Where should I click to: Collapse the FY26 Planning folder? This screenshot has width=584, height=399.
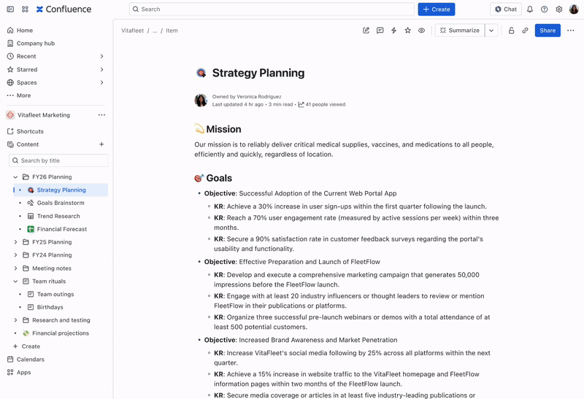[x=15, y=177]
